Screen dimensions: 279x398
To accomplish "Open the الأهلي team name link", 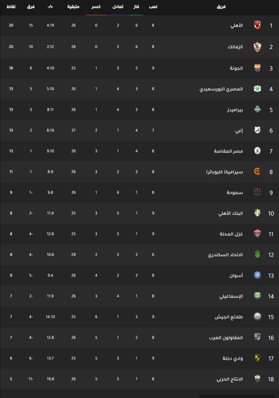I will coord(237,26).
